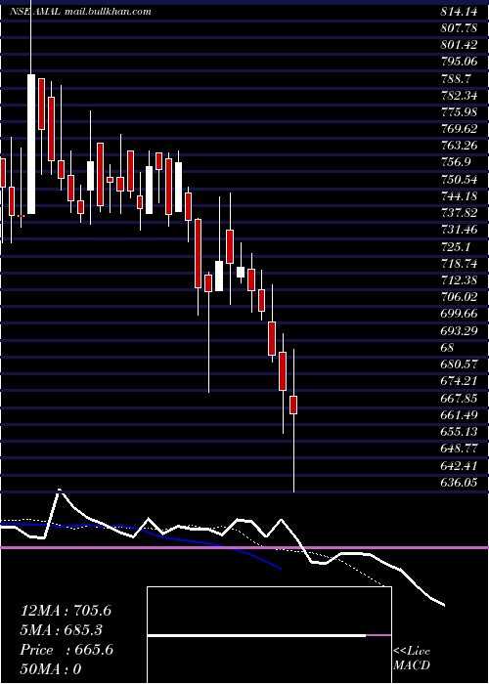This screenshot has width=489, height=684.
Task: Select price label 680.57
Action: [459, 363]
